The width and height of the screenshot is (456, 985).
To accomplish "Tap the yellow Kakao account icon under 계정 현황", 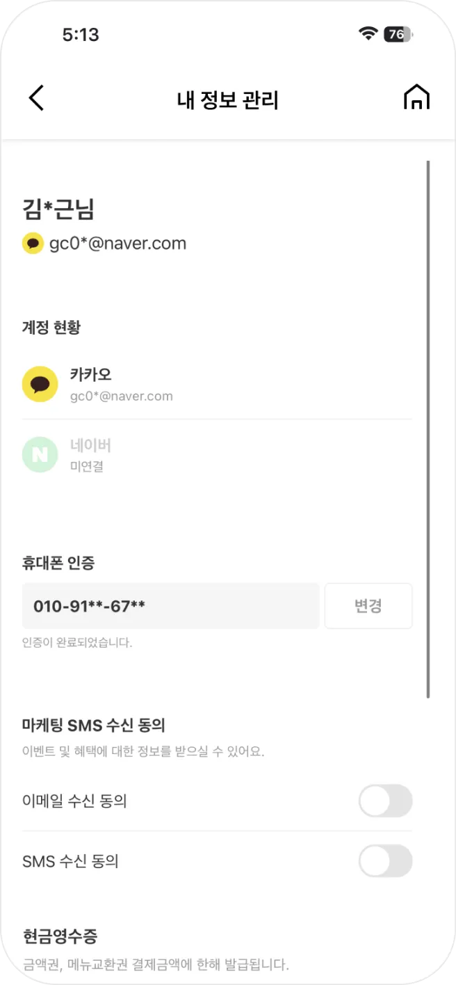I will click(40, 384).
